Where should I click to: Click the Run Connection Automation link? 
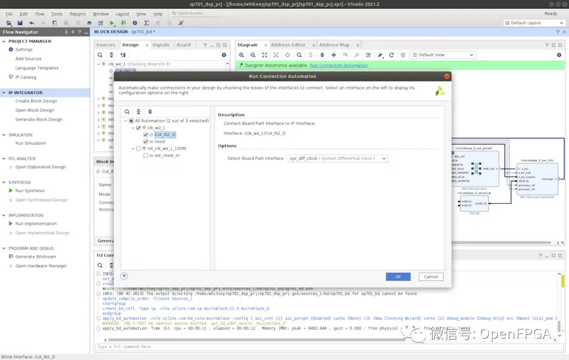click(x=339, y=65)
